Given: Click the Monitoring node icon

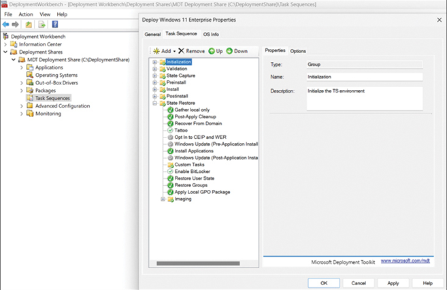Looking at the screenshot, I should [x=30, y=113].
